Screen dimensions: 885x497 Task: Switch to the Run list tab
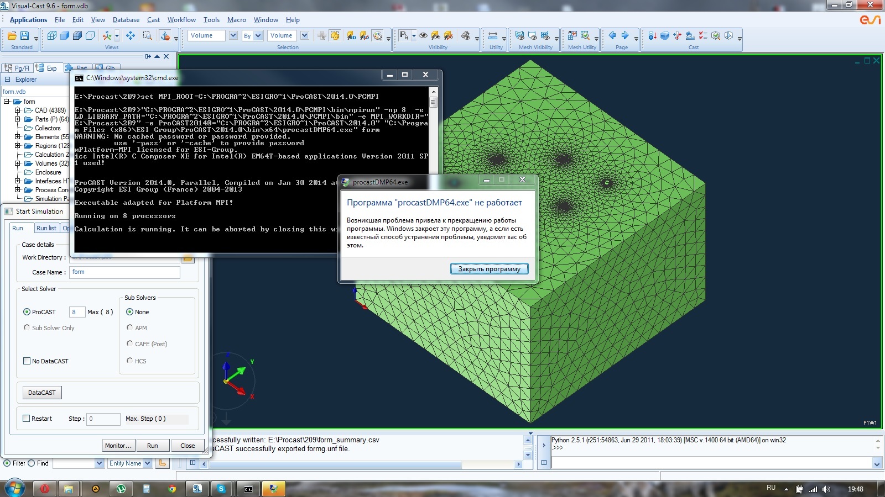click(46, 228)
